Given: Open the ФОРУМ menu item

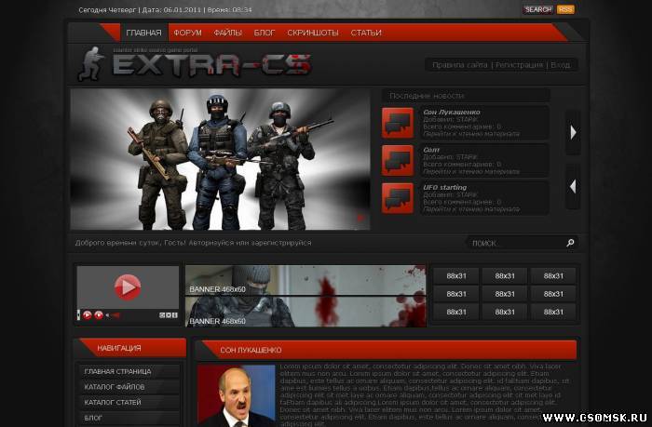Looking at the screenshot, I should point(187,33).
